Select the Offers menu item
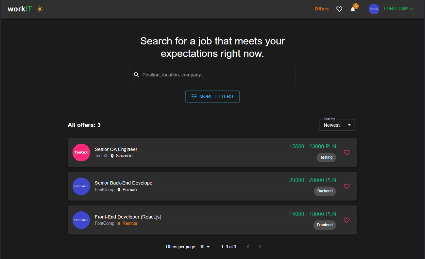 point(321,9)
